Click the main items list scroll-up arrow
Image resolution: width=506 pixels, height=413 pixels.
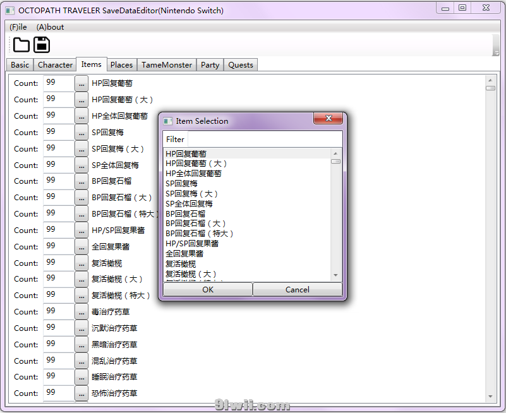[490, 80]
